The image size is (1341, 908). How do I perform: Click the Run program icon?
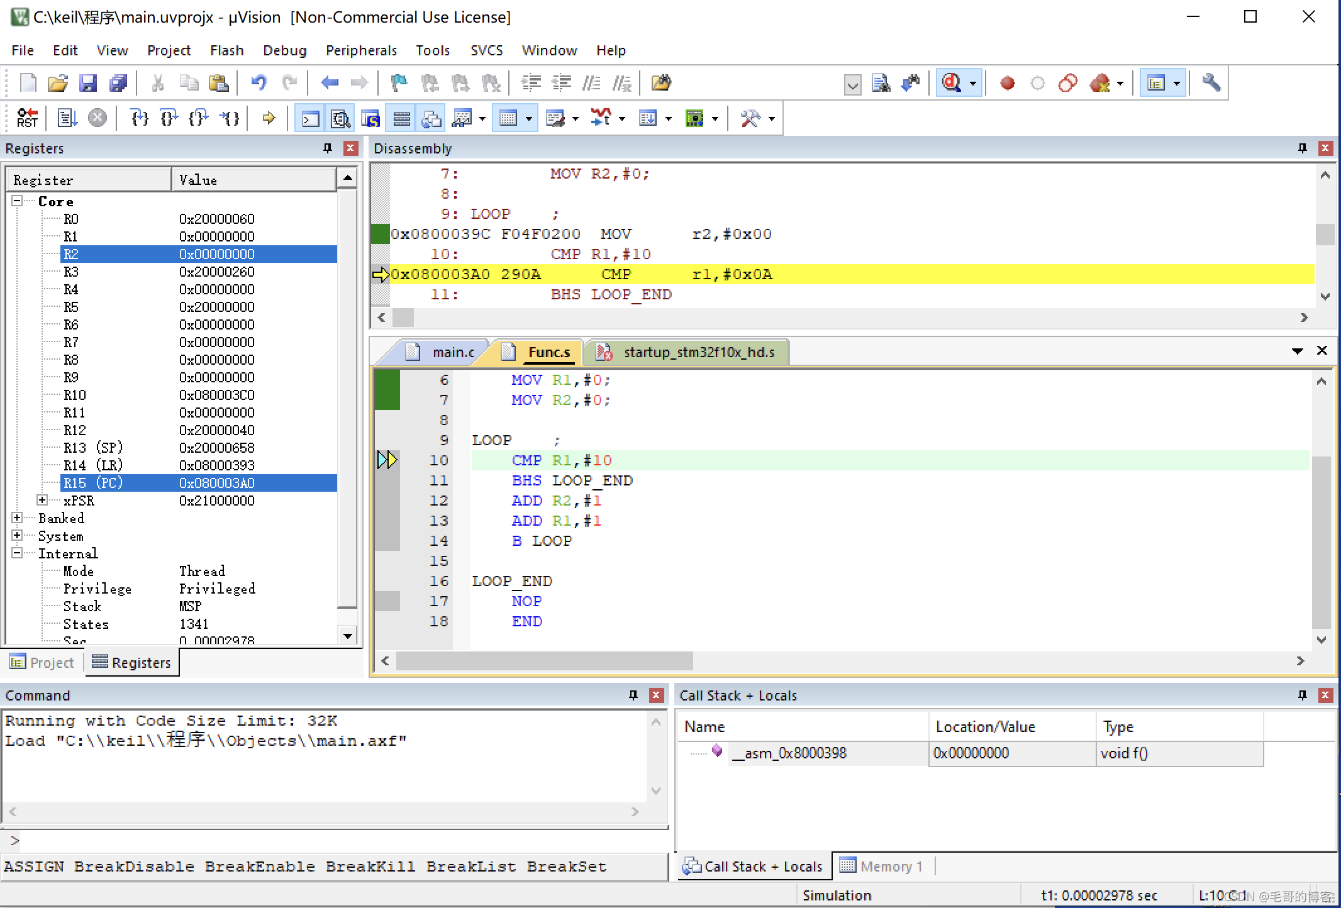(67, 118)
